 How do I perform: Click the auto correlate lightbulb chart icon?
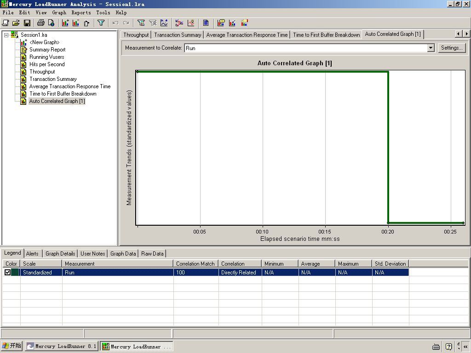click(191, 23)
